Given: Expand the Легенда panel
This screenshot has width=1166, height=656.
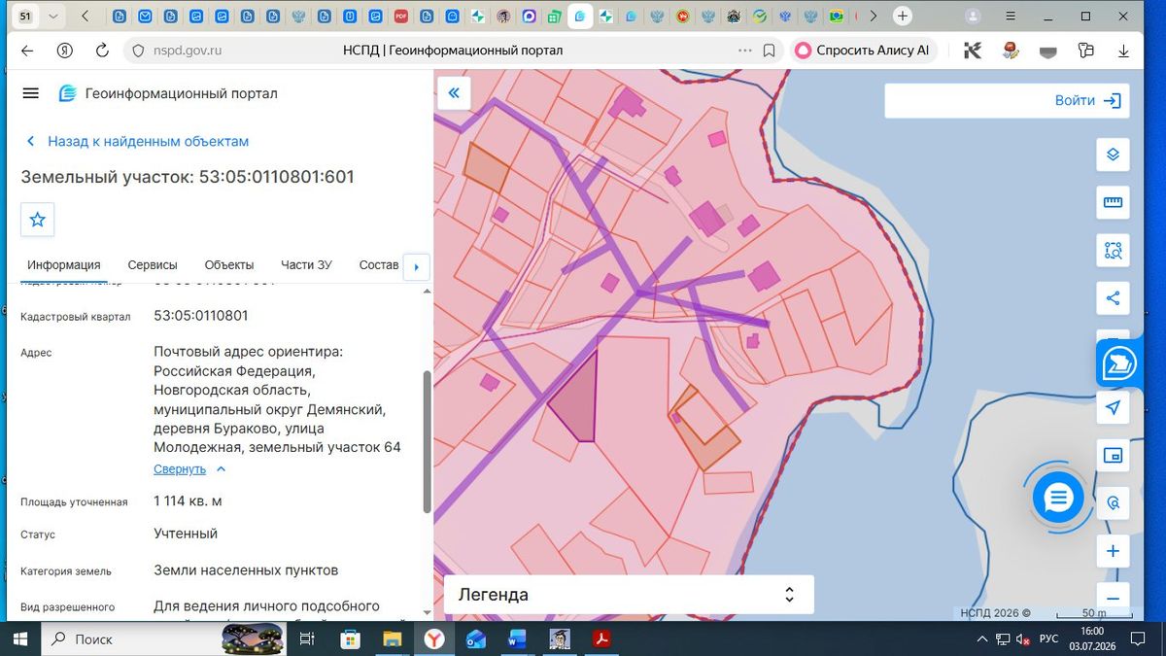Looking at the screenshot, I should click(629, 595).
